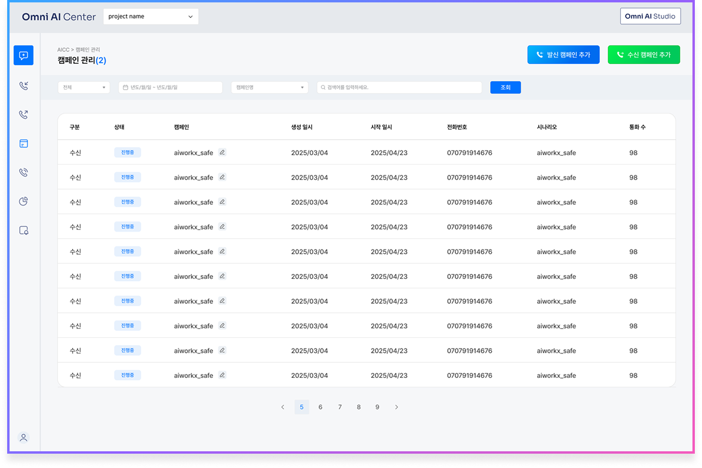The width and height of the screenshot is (702, 468).
Task: Click the 캠페인 관리(2) page title
Action: pyautogui.click(x=82, y=60)
